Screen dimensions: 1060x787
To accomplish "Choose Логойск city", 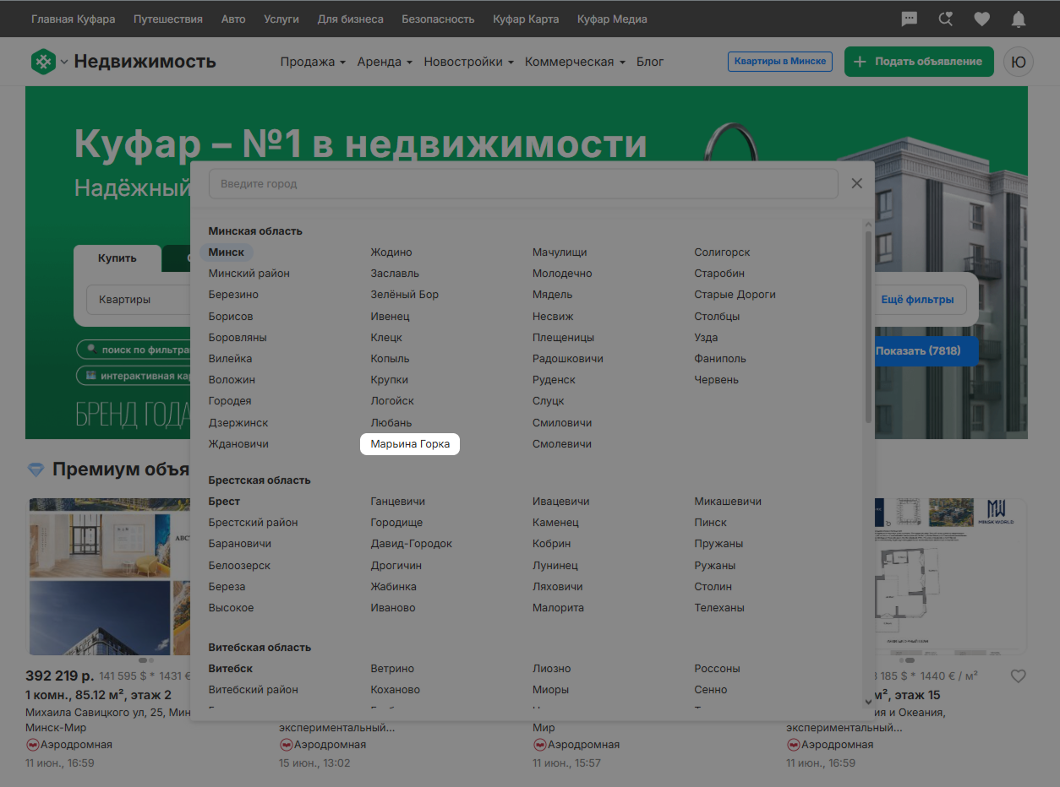I will tap(392, 401).
